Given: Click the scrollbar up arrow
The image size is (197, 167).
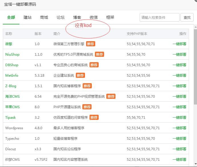Looking at the screenshot, I should (x=195, y=27).
